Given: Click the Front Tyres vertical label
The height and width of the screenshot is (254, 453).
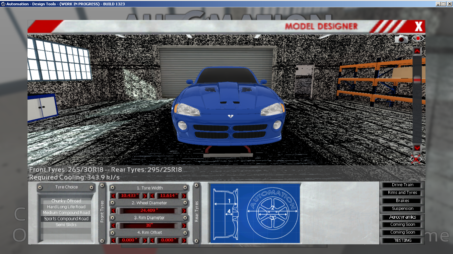Looking at the screenshot, I should [x=102, y=212].
